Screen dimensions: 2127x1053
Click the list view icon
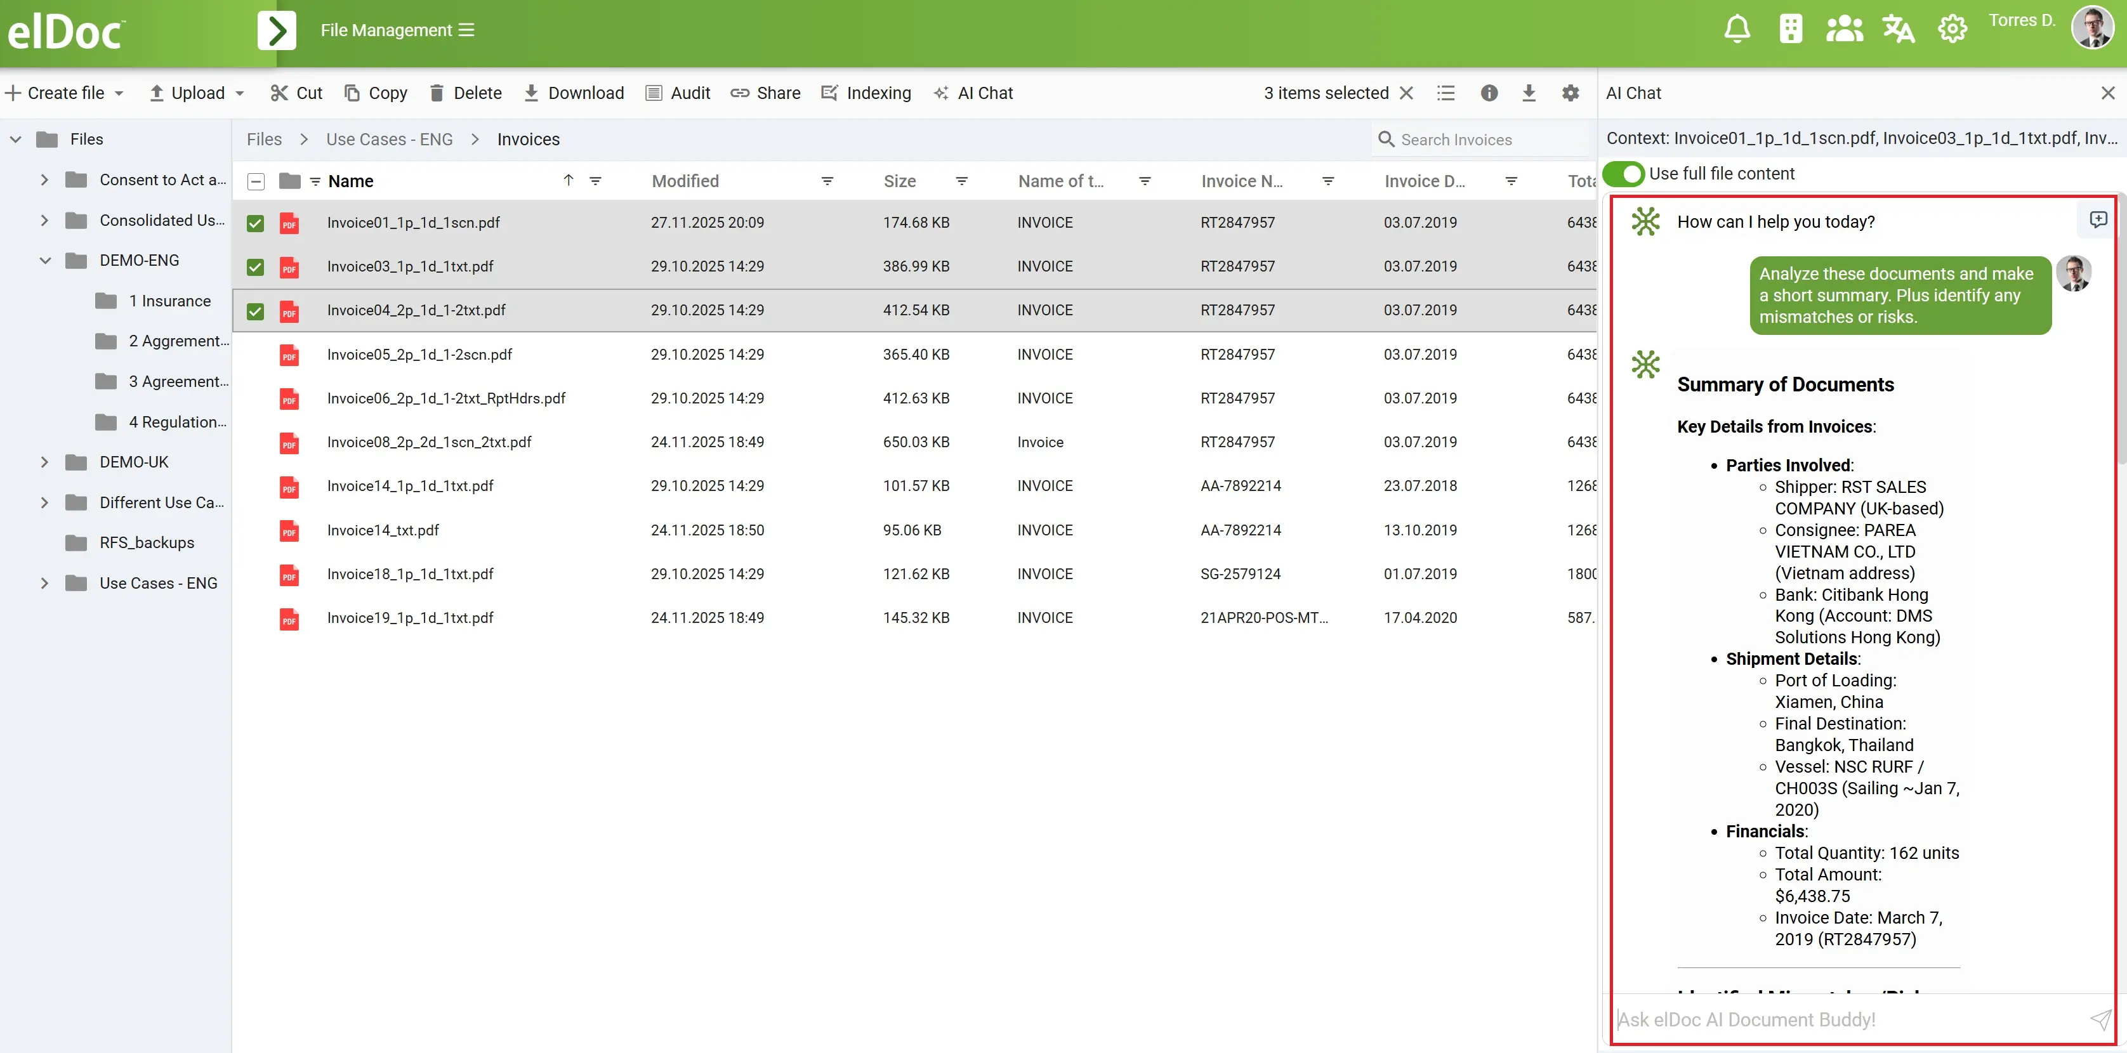[1445, 93]
